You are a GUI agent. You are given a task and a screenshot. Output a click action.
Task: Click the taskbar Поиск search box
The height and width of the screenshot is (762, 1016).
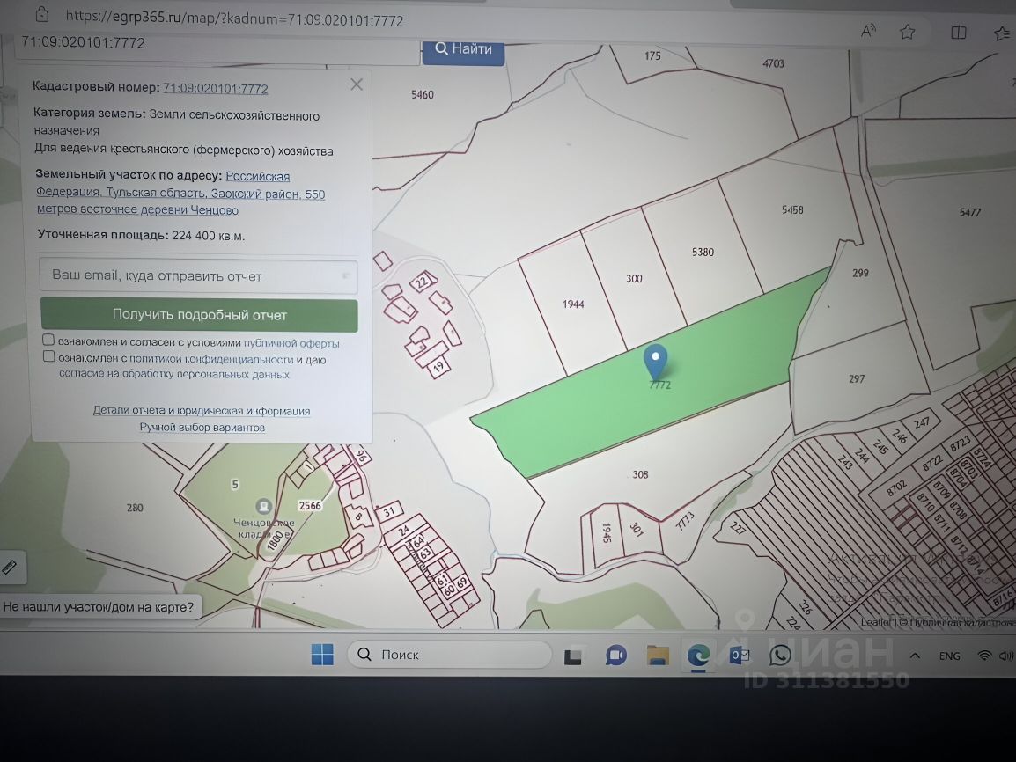pyautogui.click(x=450, y=655)
